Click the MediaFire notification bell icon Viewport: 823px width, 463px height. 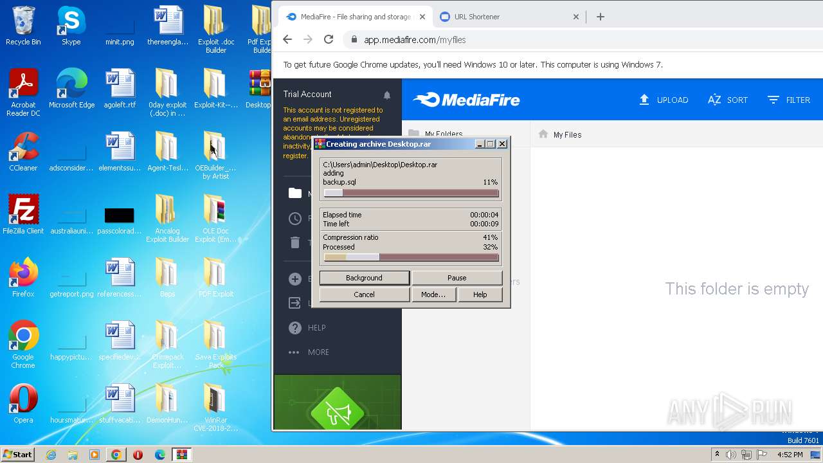[x=387, y=95]
